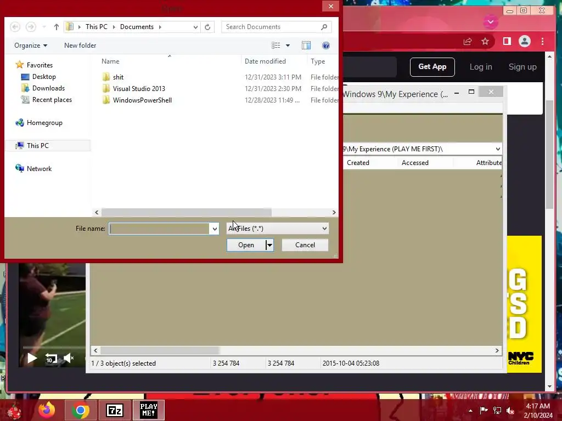
Task: Expand the Open button split arrow
Action: point(269,245)
